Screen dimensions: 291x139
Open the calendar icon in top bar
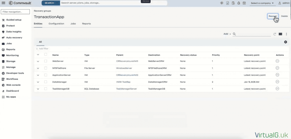(244, 3)
